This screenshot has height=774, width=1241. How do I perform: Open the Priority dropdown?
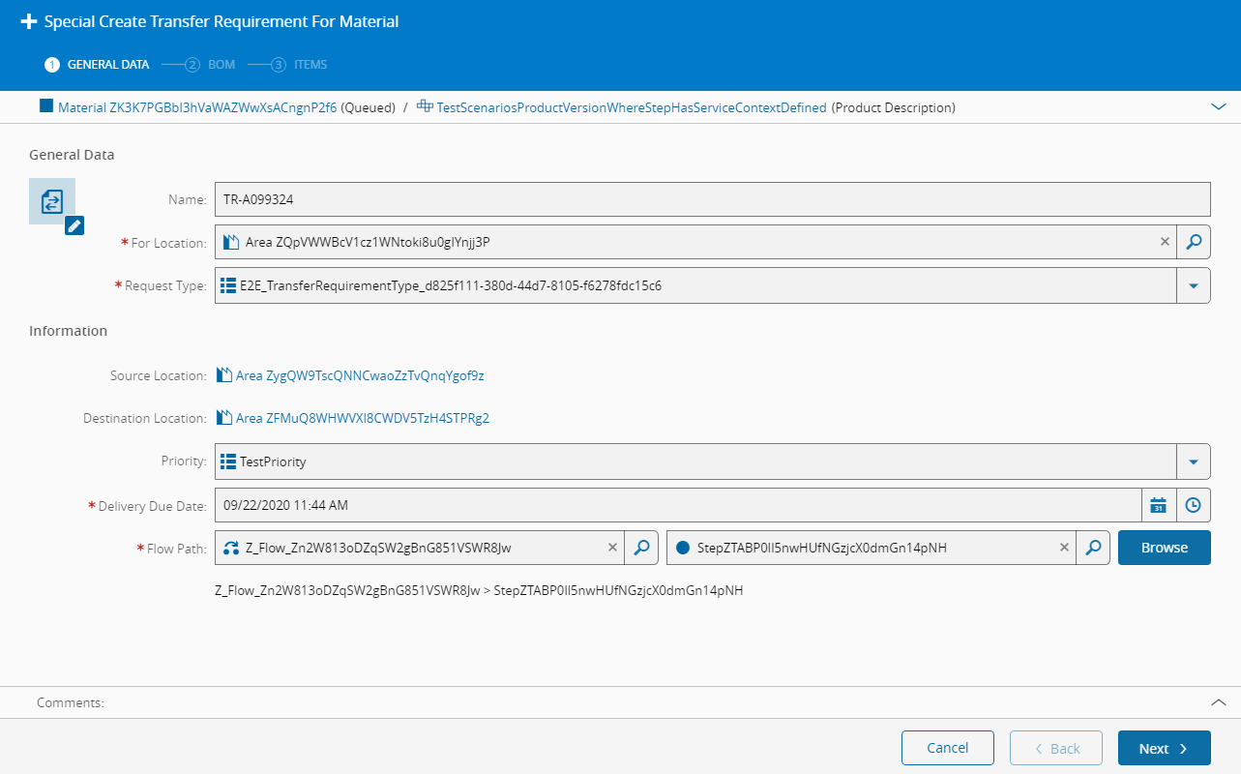[1194, 461]
